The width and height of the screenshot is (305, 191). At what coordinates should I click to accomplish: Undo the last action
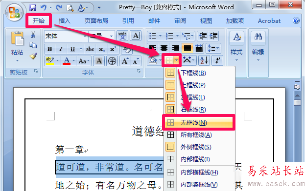point(44,8)
